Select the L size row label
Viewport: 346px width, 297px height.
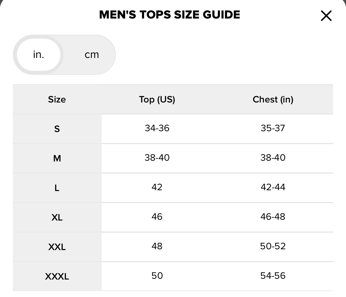pyautogui.click(x=57, y=188)
